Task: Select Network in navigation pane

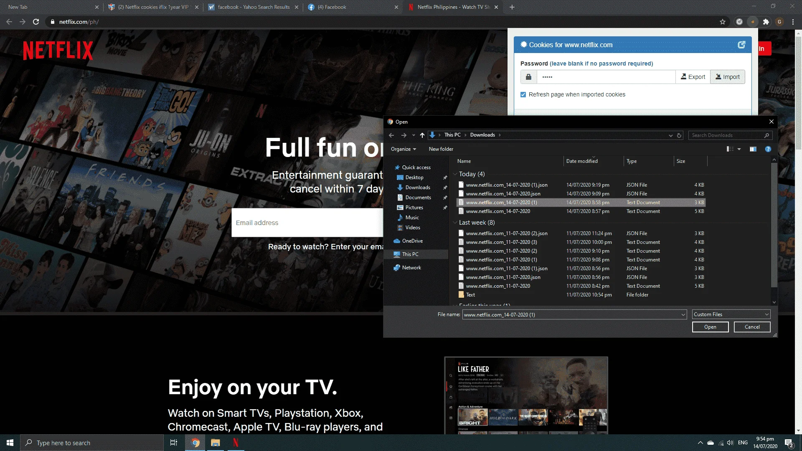Action: click(411, 268)
